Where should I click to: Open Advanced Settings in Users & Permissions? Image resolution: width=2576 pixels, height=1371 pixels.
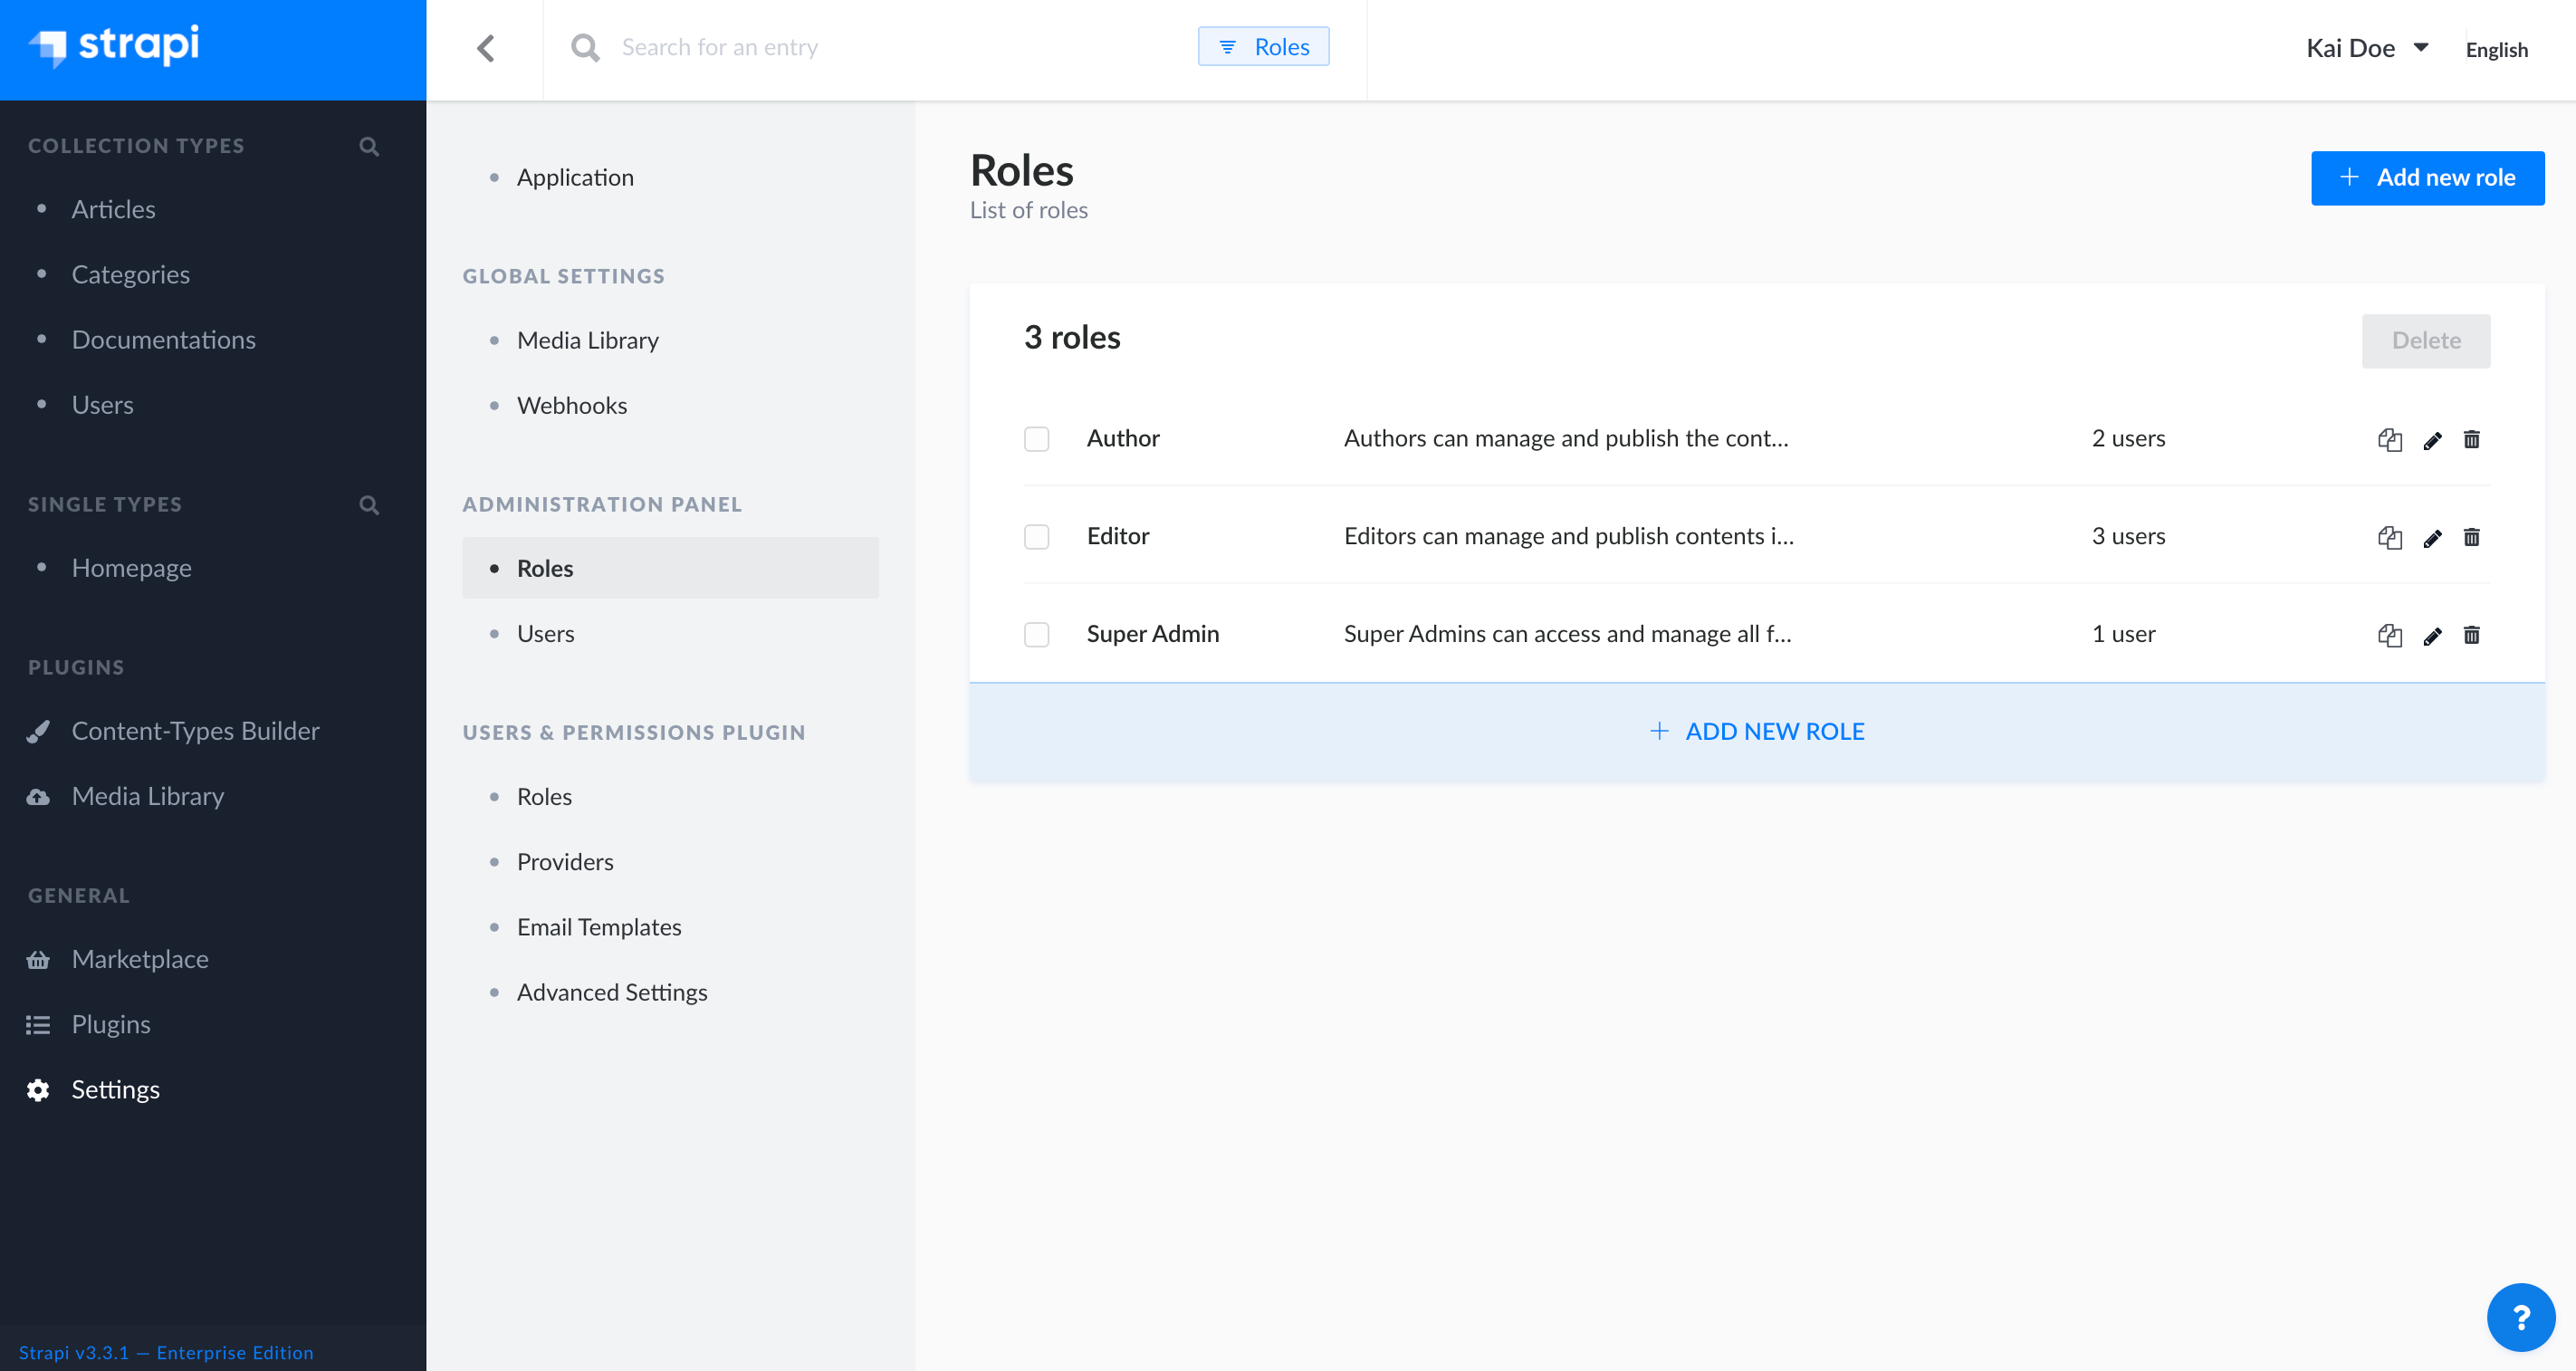[612, 991]
